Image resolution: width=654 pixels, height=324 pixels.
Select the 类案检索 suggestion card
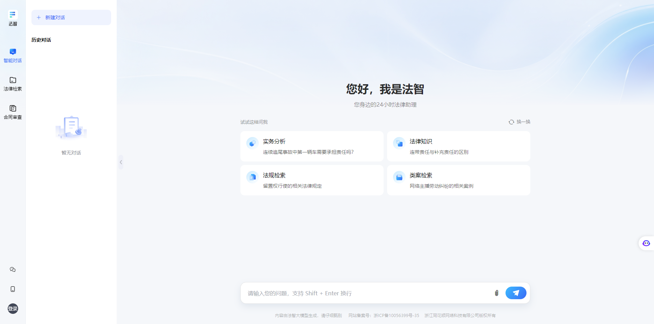tap(459, 180)
